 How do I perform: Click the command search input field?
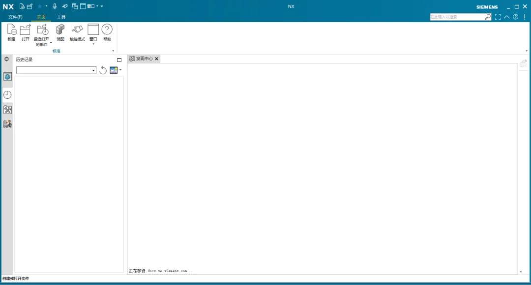click(x=457, y=17)
